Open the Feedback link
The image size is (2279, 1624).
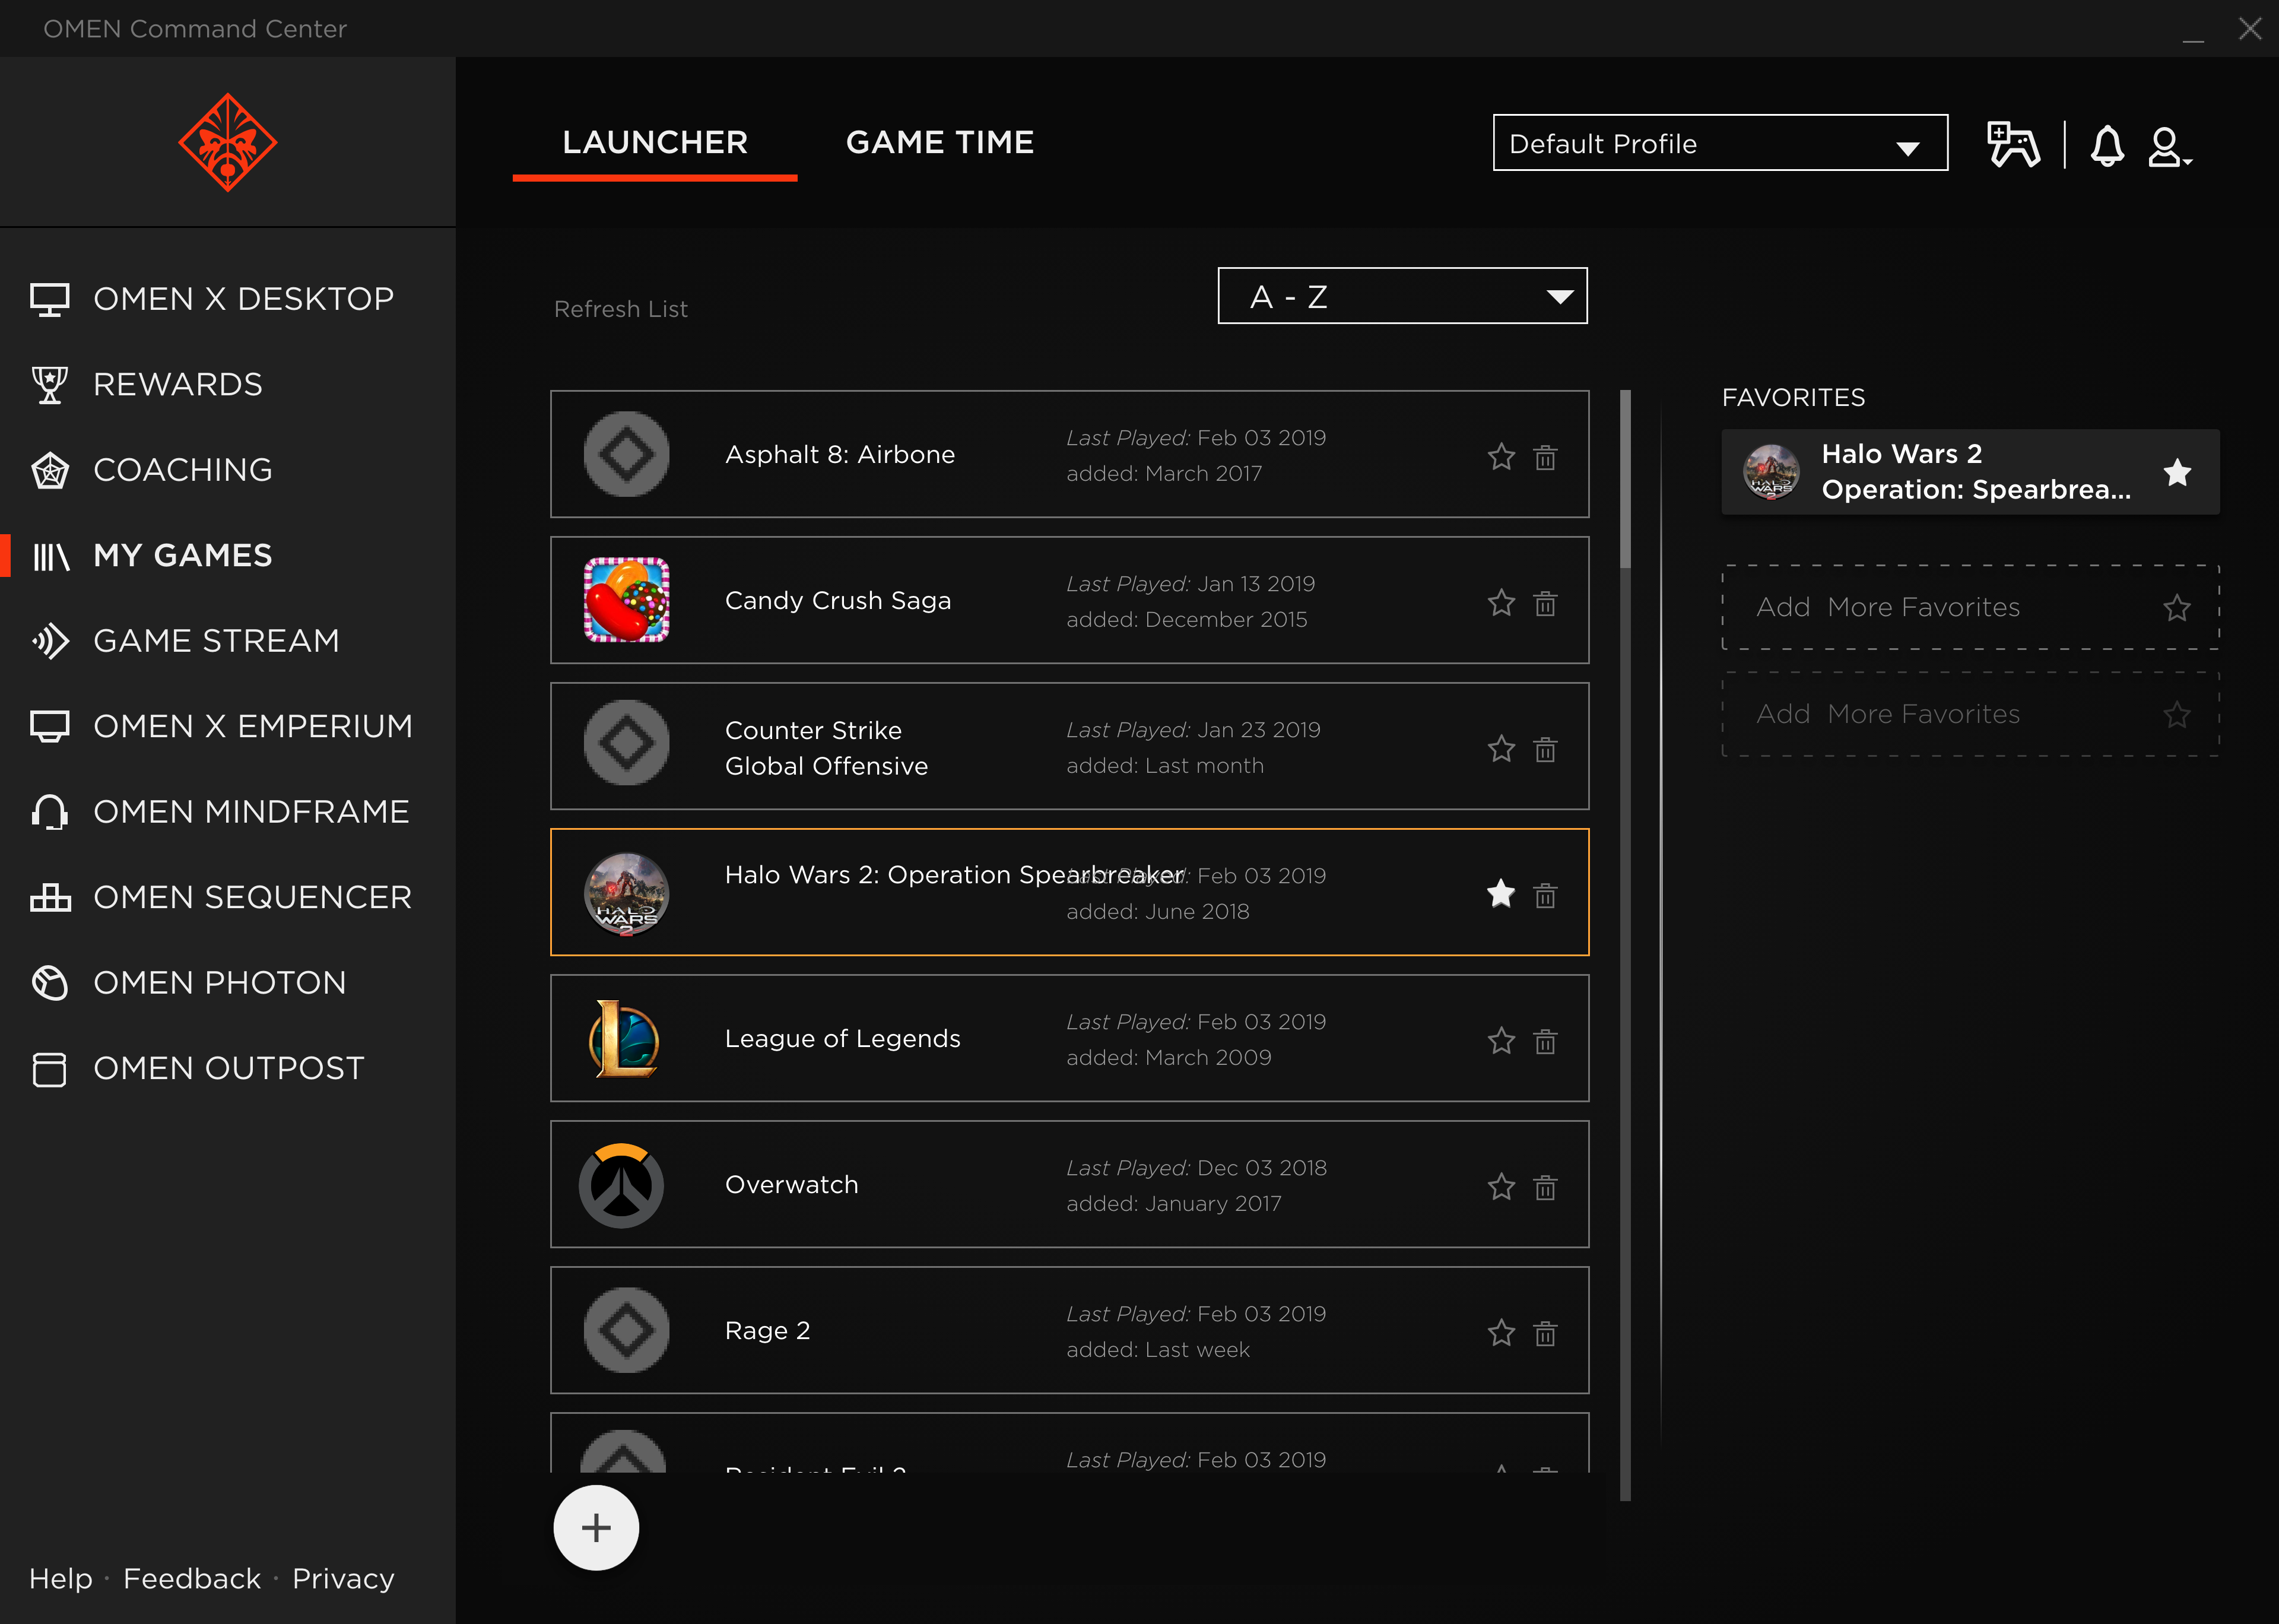[x=192, y=1578]
